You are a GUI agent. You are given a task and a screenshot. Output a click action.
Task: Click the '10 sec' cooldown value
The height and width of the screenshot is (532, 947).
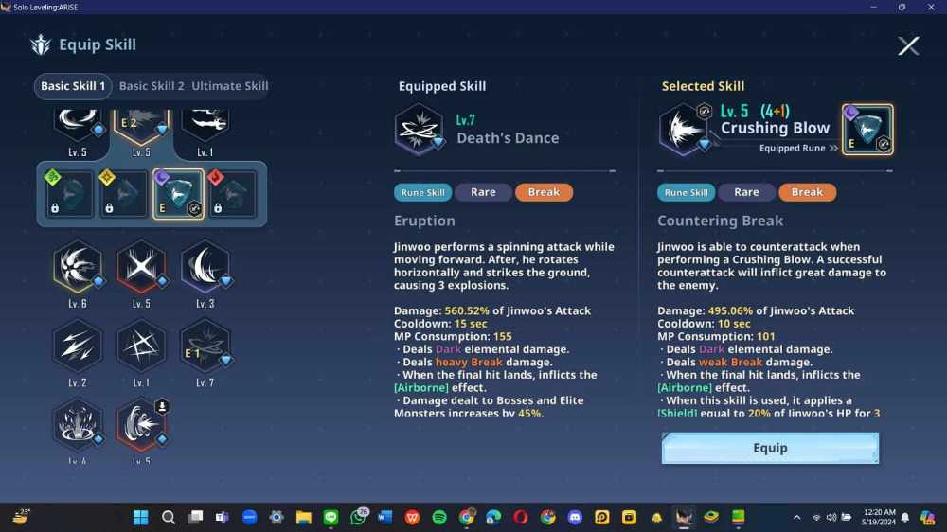[x=734, y=324]
